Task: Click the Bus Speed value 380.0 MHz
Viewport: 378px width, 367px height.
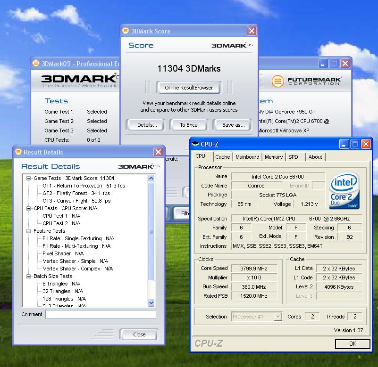Action: pos(254,287)
